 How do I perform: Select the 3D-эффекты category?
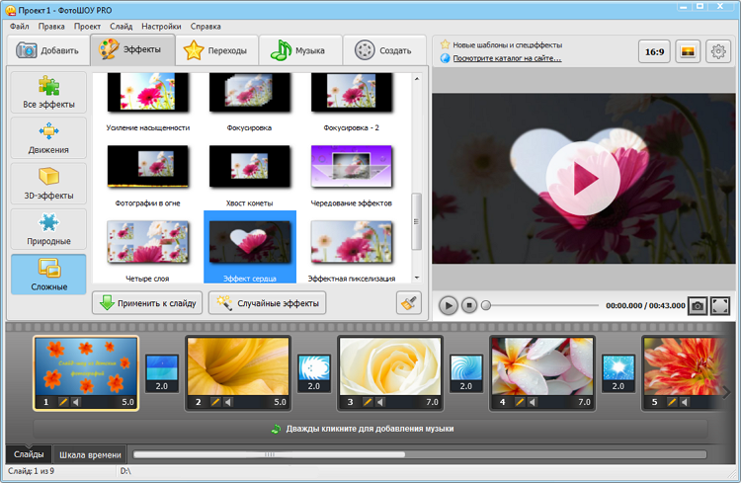pyautogui.click(x=48, y=184)
